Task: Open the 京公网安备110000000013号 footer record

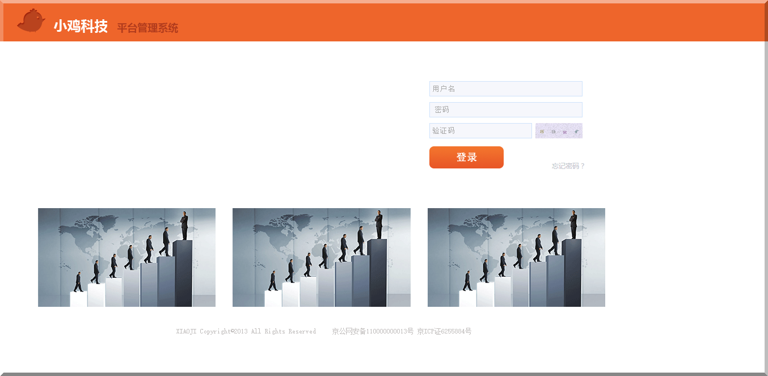Action: 373,332
